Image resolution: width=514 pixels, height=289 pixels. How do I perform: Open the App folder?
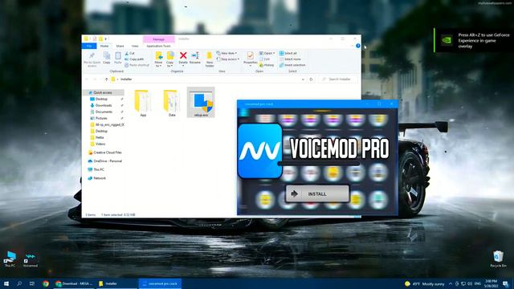[143, 103]
